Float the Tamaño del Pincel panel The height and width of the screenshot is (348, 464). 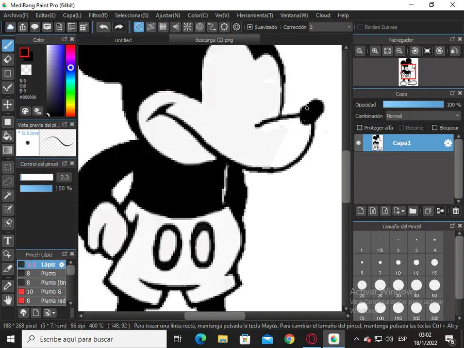tap(453, 226)
